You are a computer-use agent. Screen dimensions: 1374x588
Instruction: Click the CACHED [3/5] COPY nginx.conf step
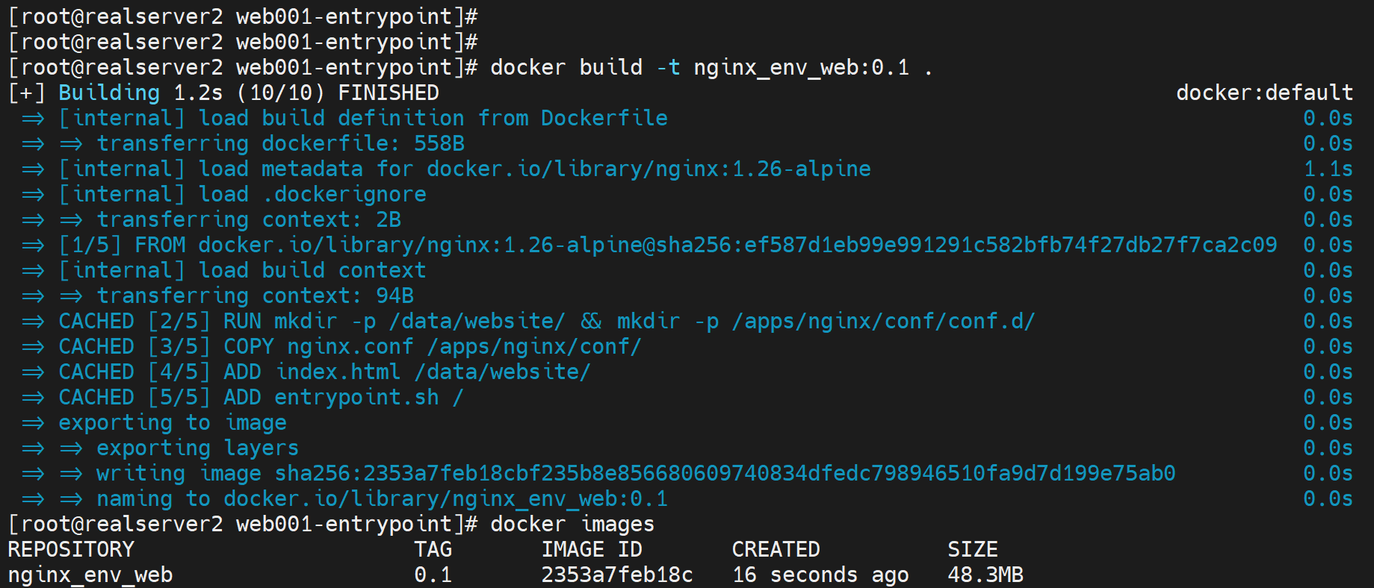point(350,346)
